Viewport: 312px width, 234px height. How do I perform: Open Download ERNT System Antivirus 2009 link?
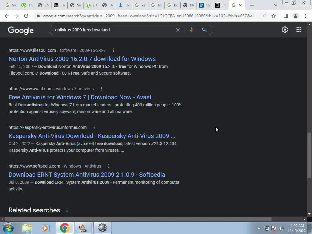click(x=87, y=175)
